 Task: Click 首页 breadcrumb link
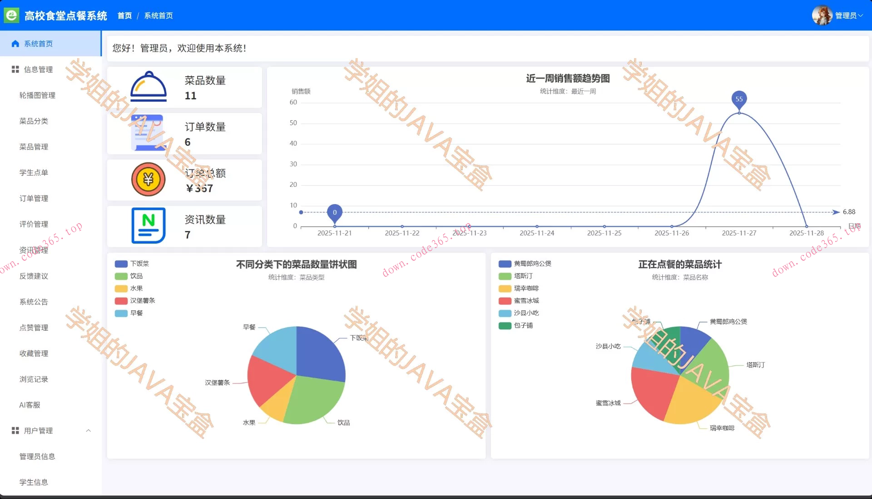click(124, 15)
